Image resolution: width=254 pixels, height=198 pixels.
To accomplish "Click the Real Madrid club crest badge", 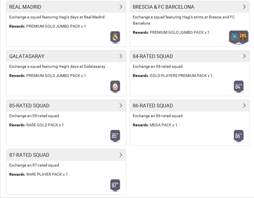I will tap(115, 37).
